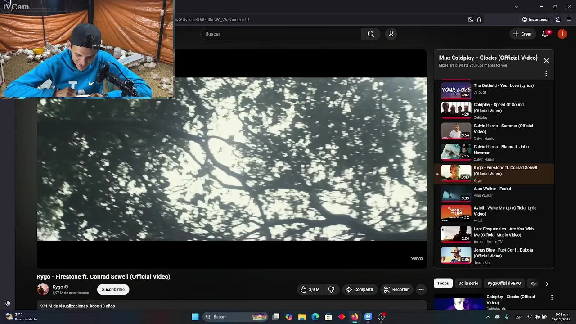Dislike the Kygo Firestone video

click(331, 290)
